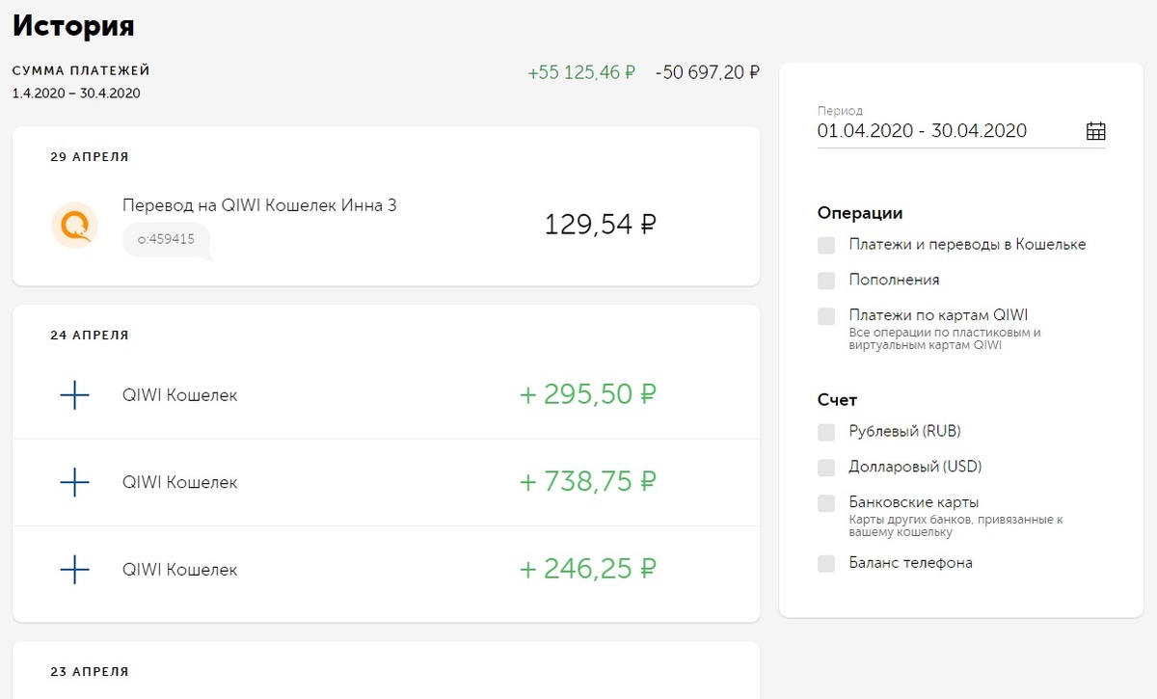Check the 'Пополнения' filter box
The width and height of the screenshot is (1157, 699).
(826, 281)
